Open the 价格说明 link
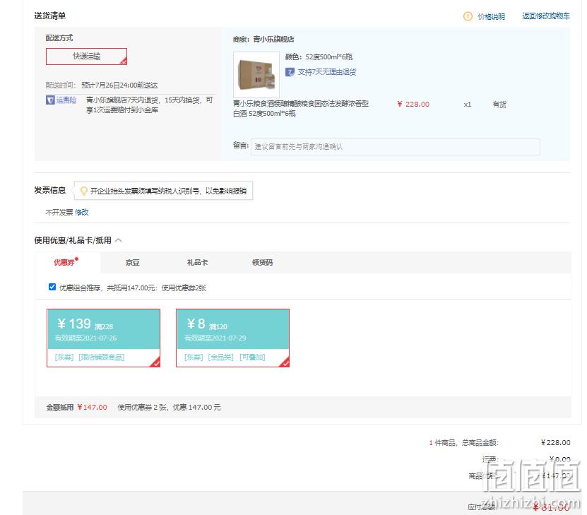This screenshot has height=515, width=587. (491, 16)
